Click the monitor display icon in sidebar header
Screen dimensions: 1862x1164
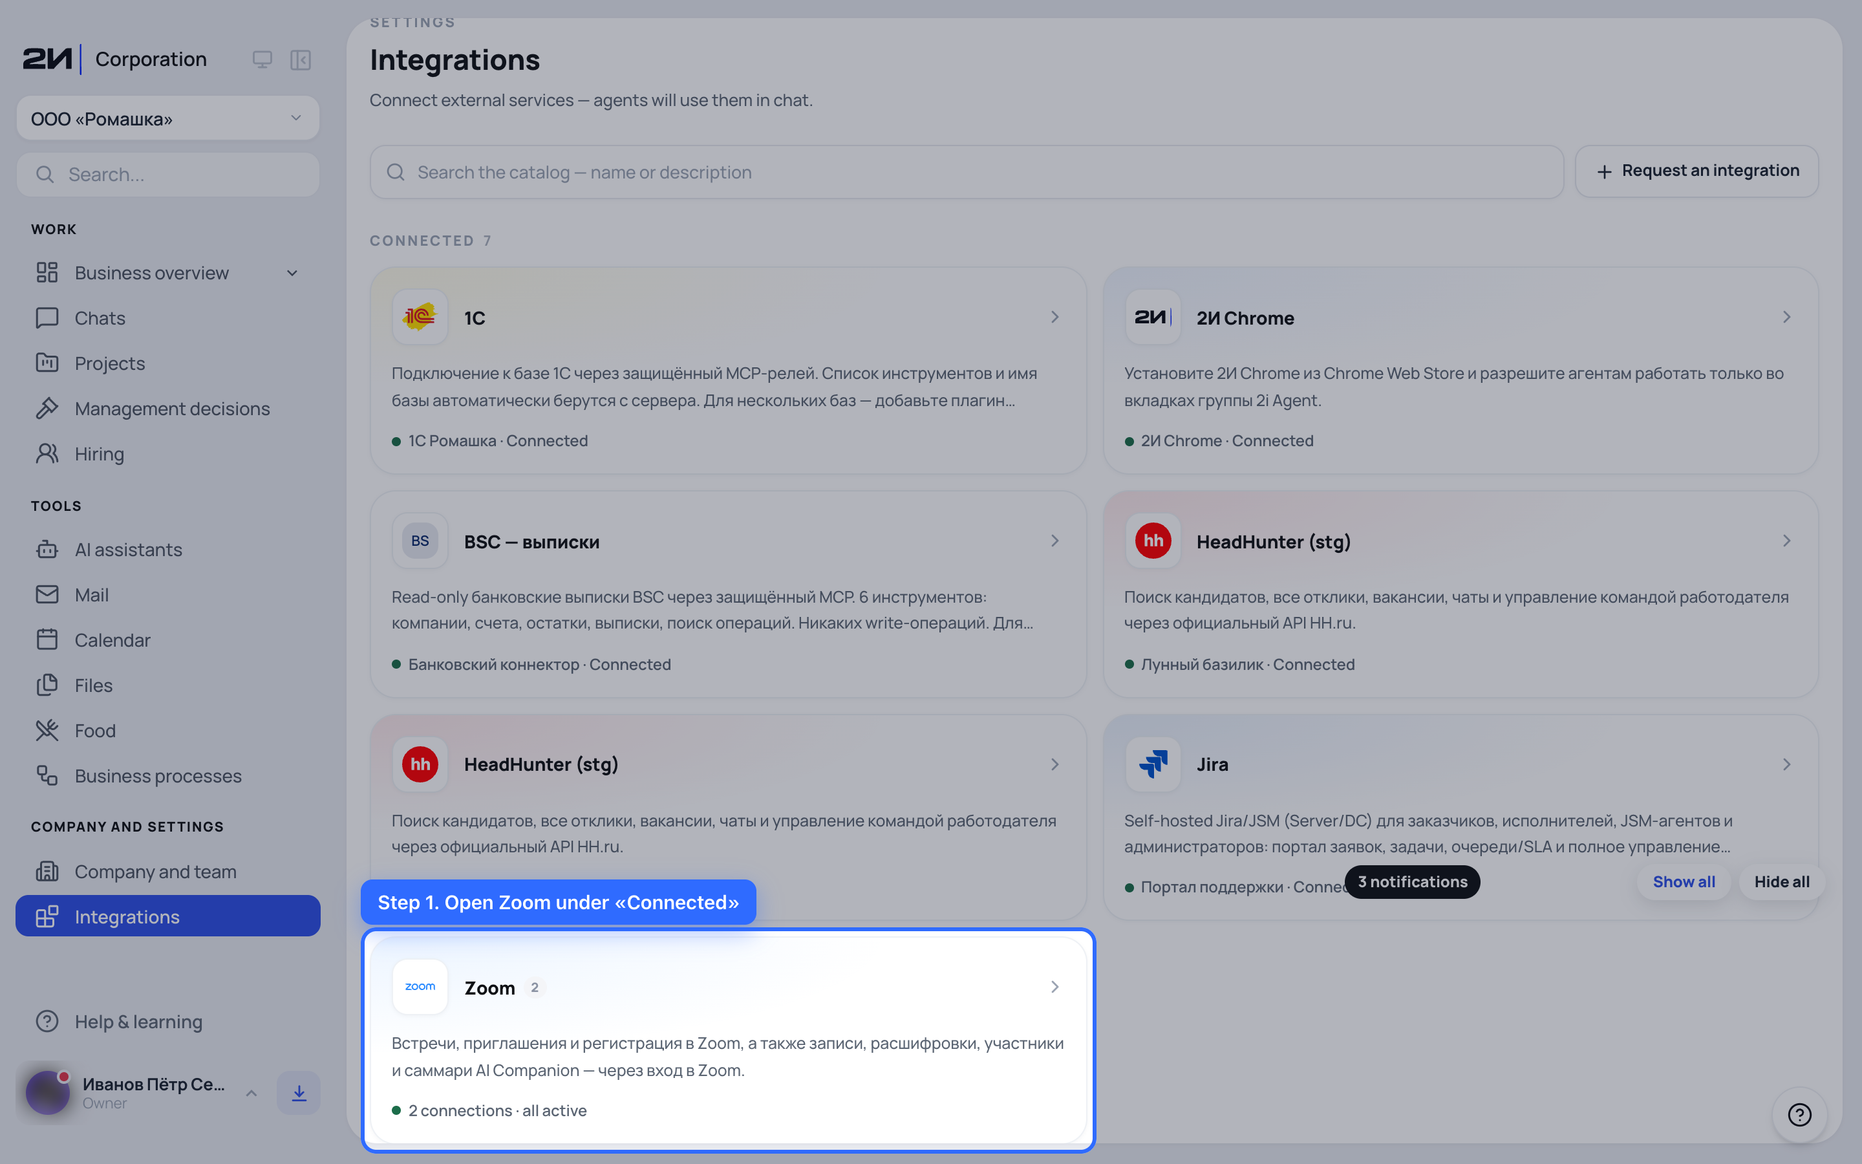pos(262,59)
